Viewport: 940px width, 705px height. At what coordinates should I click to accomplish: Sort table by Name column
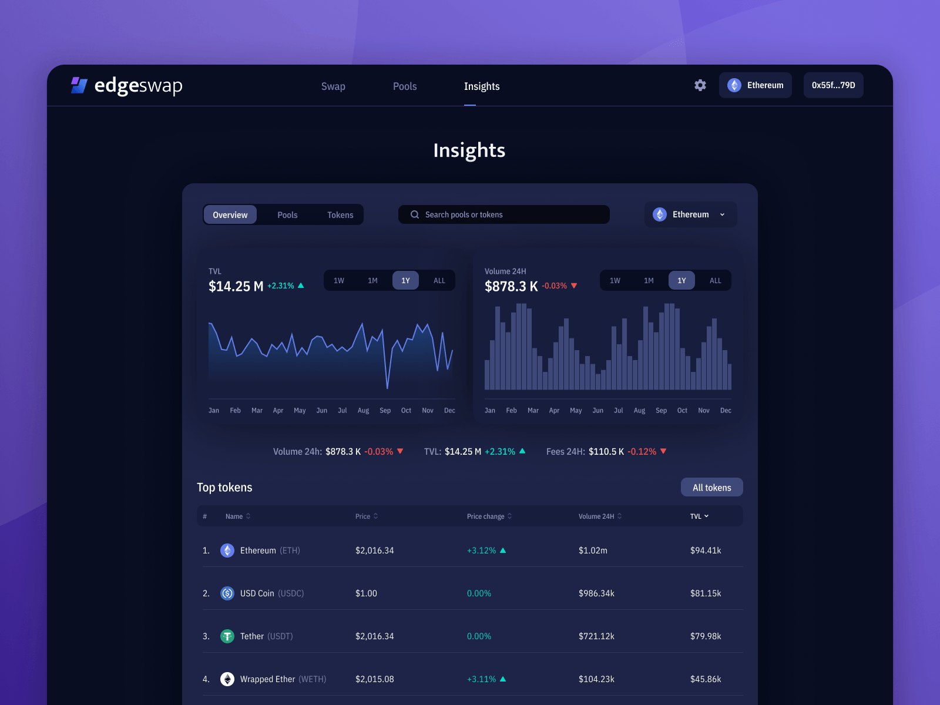(x=238, y=516)
